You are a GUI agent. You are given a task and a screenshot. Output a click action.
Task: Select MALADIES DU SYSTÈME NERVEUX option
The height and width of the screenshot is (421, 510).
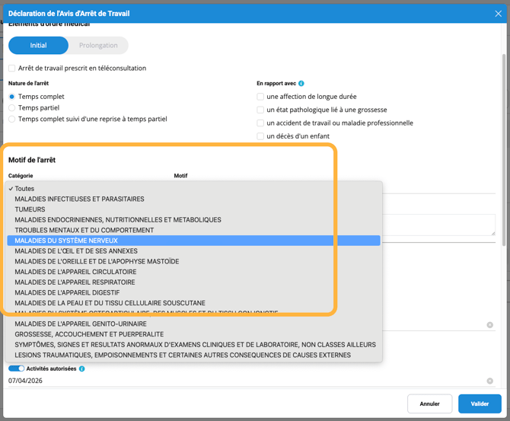66,241
